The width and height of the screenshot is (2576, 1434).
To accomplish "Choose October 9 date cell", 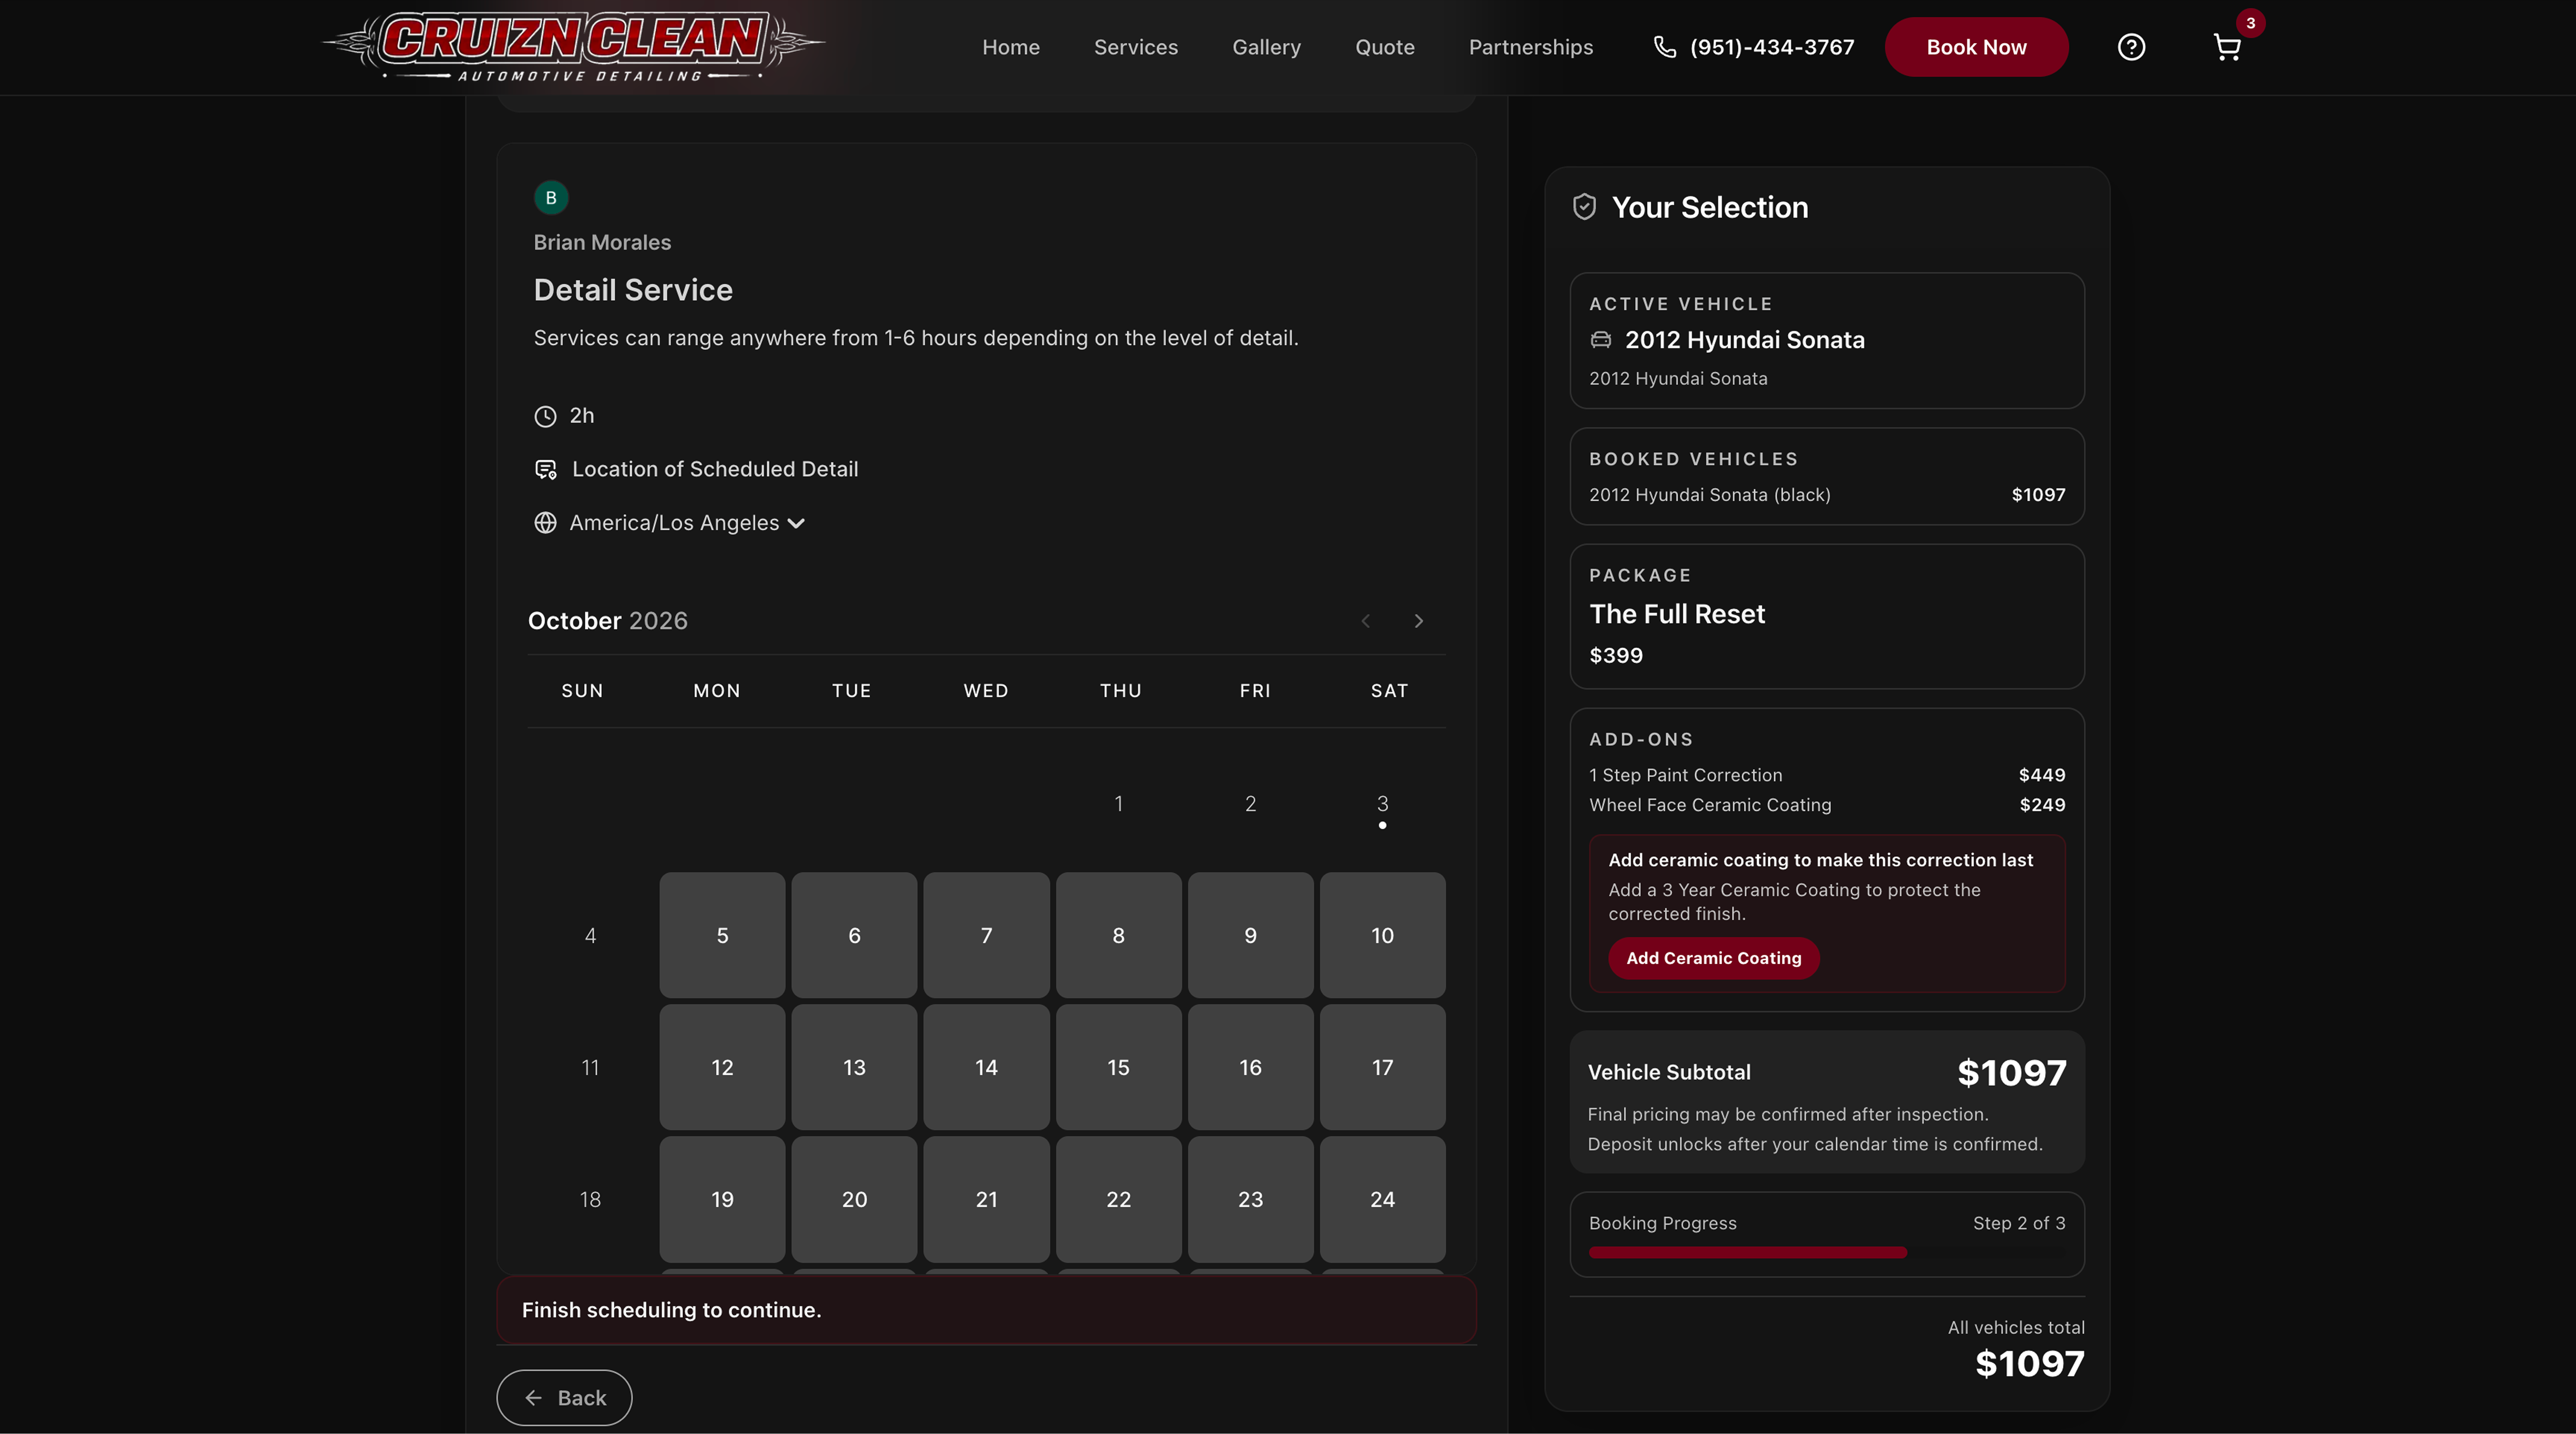I will [1250, 935].
